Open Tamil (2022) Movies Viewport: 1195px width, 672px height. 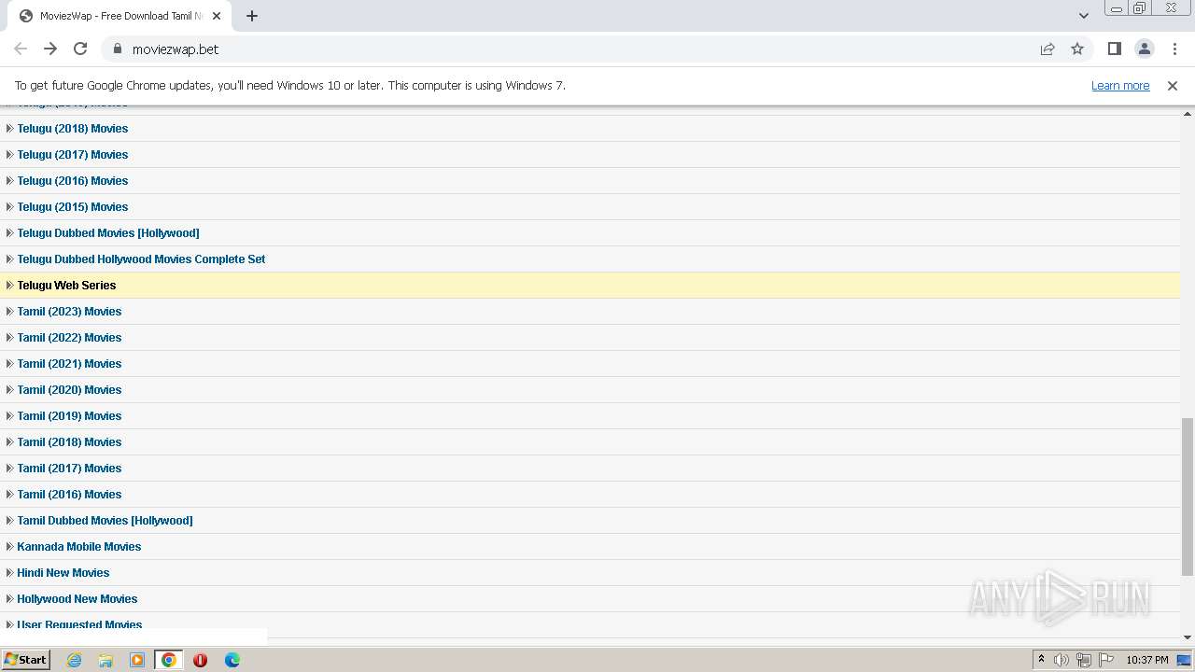click(x=69, y=338)
